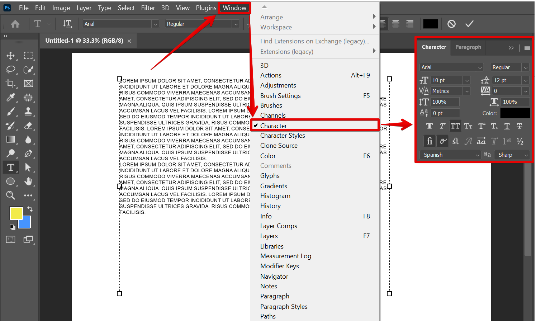Viewport: 536px width, 321px height.
Task: Open the Filter menu
Action: (148, 8)
